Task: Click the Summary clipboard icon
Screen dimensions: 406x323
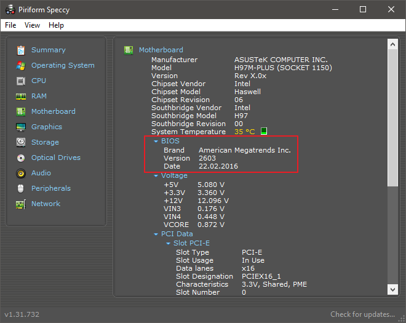Action: 21,50
